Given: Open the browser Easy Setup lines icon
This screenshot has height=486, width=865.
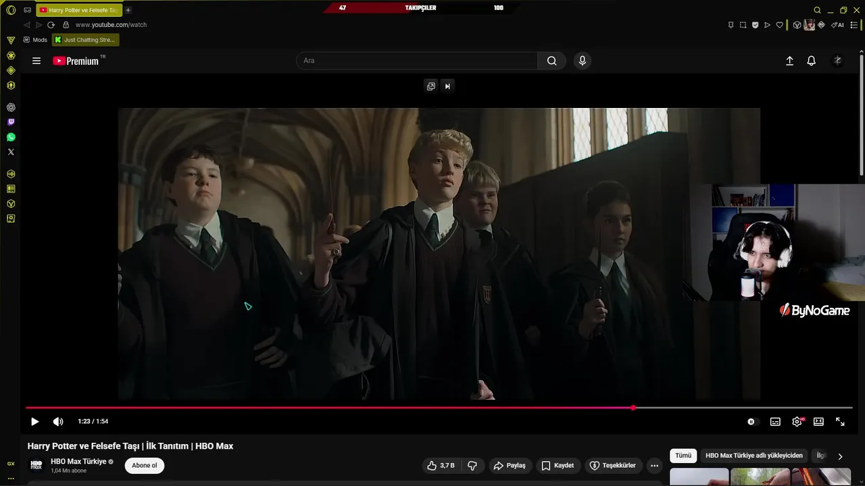Looking at the screenshot, I should tap(854, 25).
